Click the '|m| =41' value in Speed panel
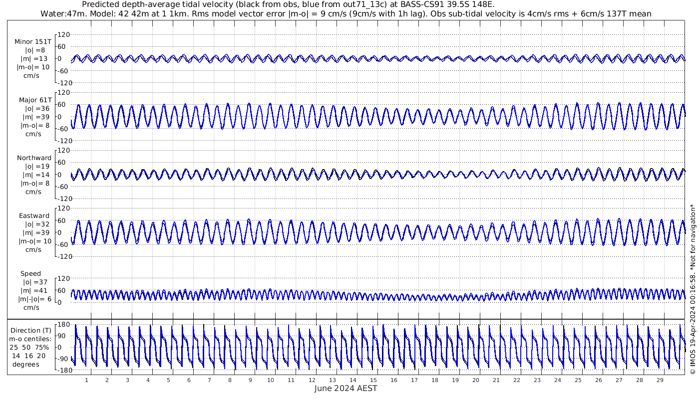 point(35,291)
